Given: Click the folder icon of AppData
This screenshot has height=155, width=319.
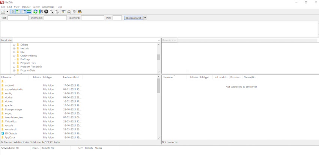Looking at the screenshot, I should tap(3, 137).
